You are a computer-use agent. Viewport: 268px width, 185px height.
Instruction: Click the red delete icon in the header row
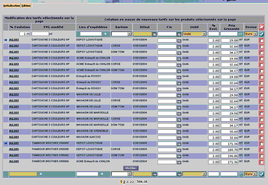[262, 27]
